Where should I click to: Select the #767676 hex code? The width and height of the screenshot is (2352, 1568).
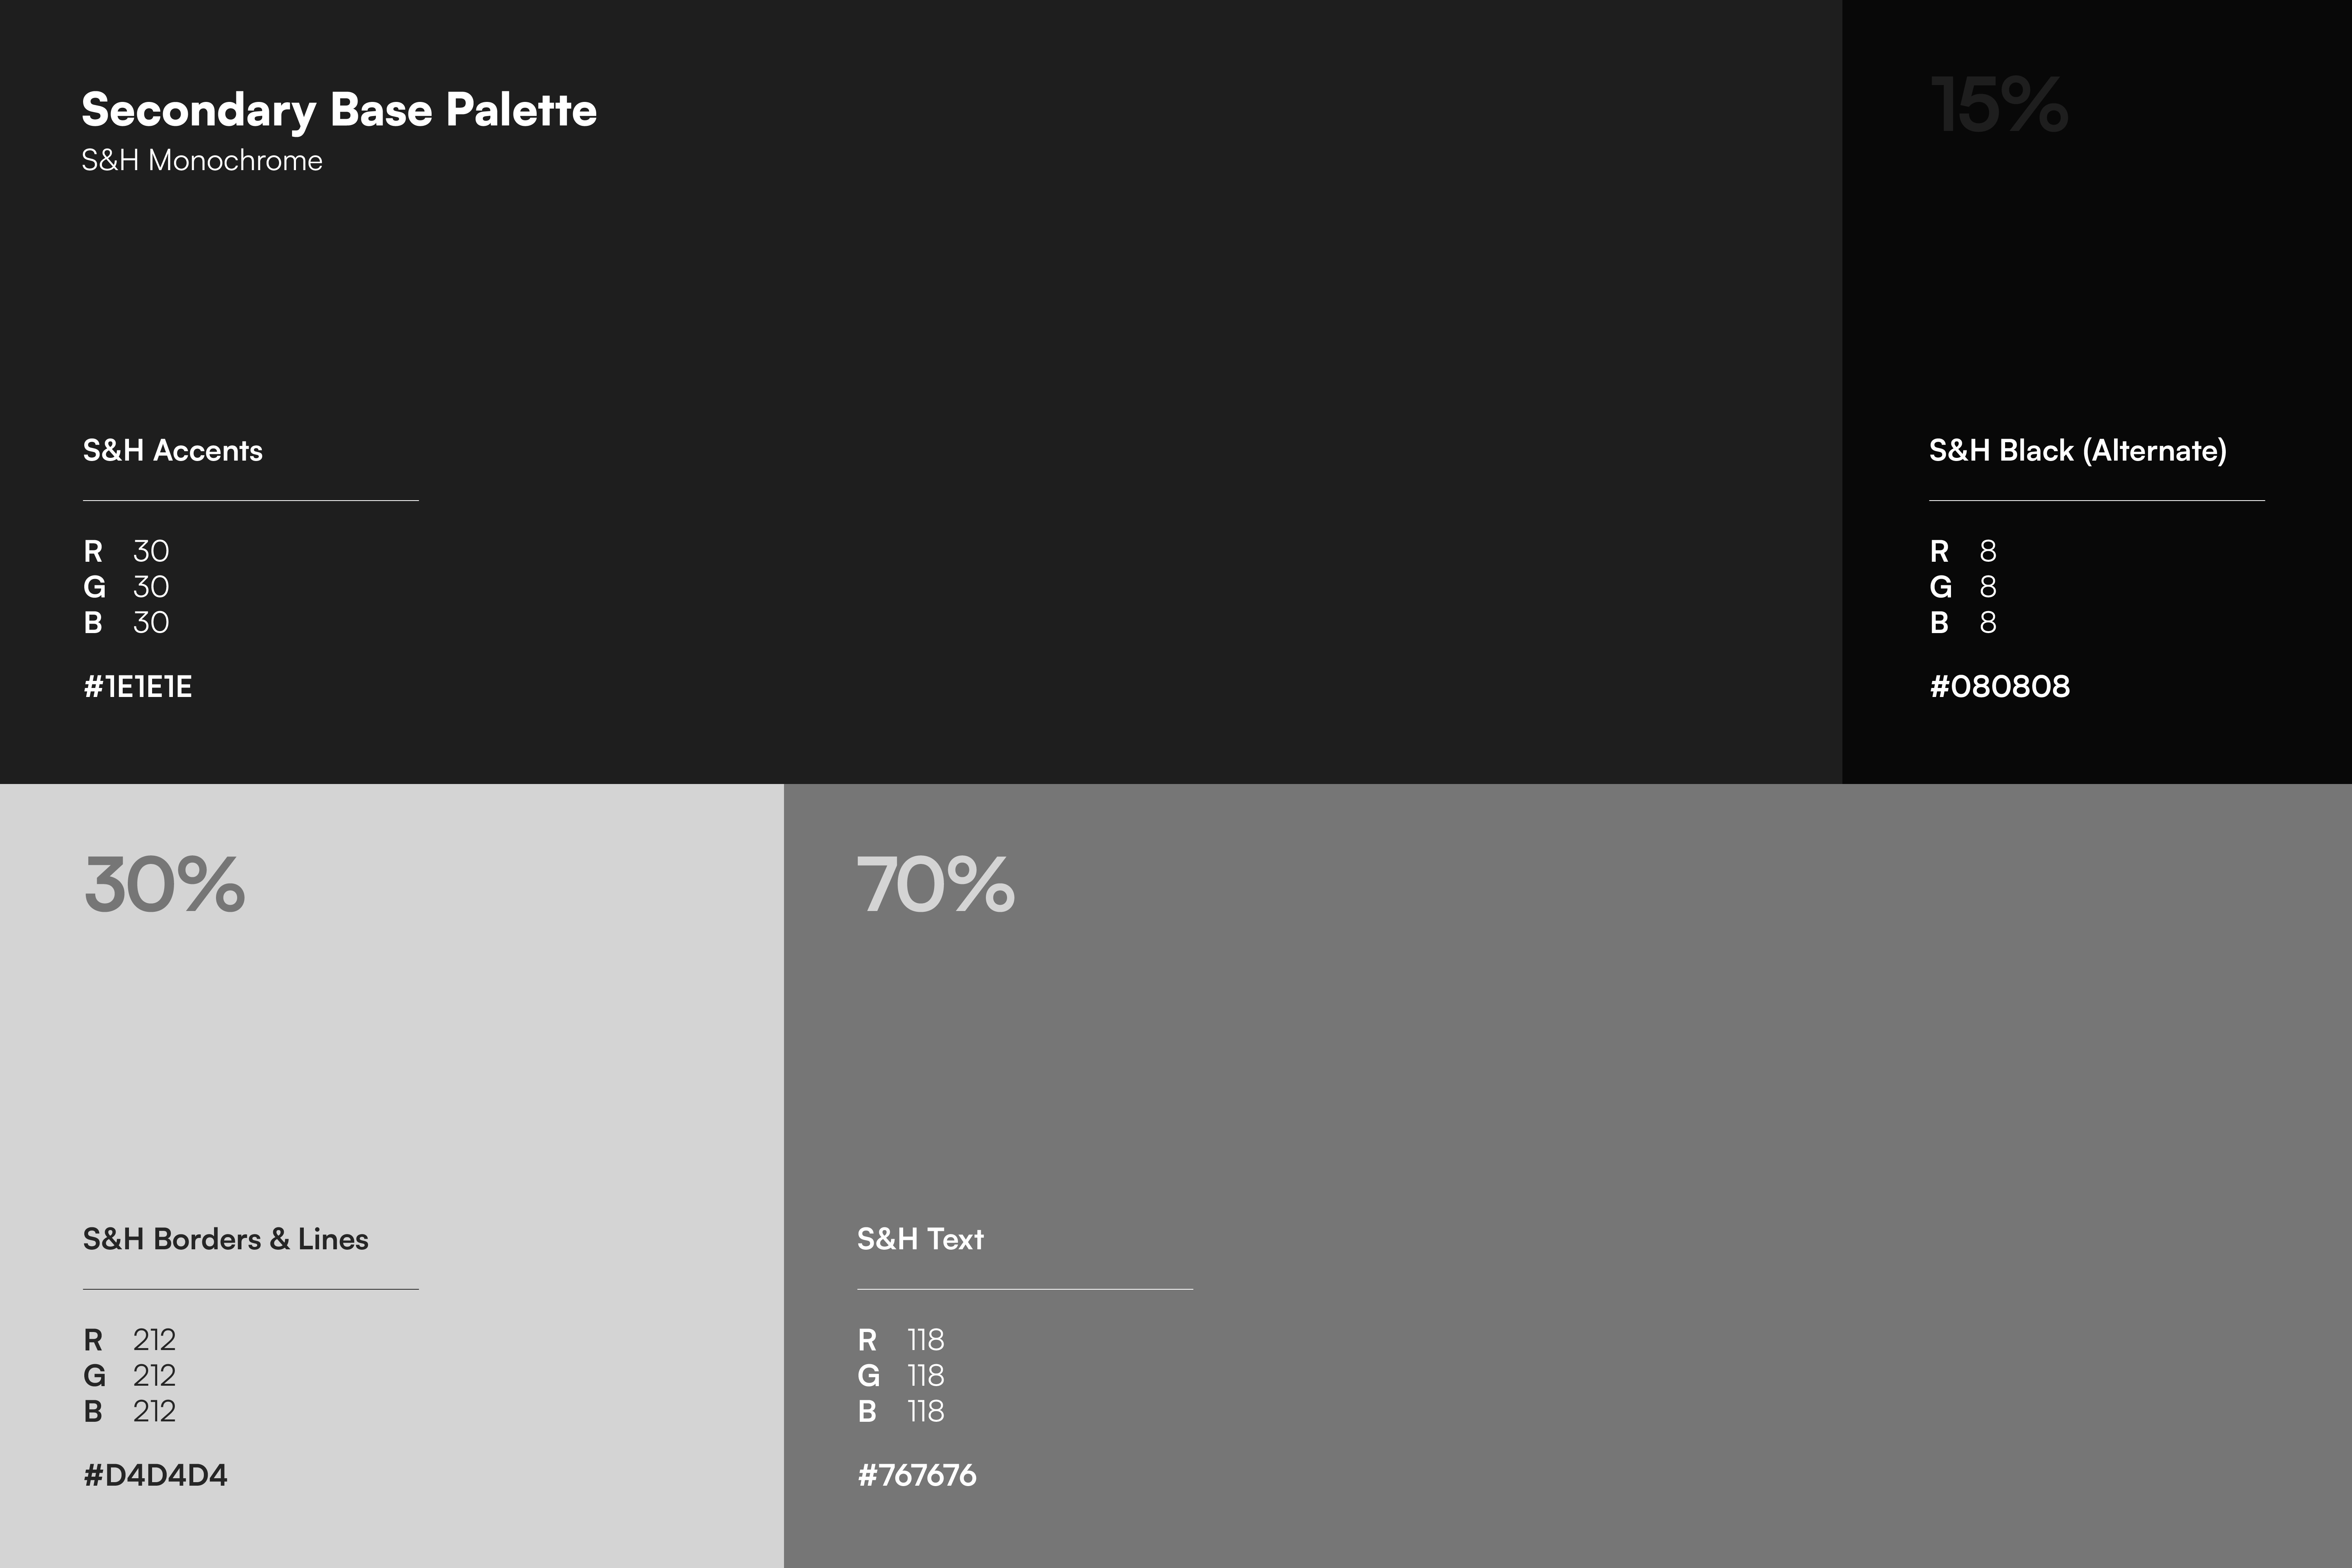917,1476
